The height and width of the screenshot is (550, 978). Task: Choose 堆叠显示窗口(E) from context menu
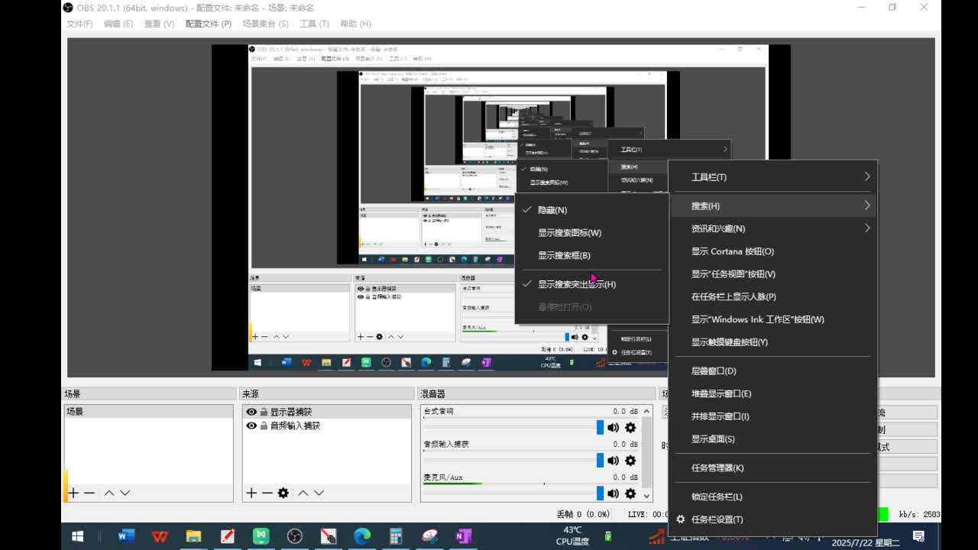(773, 394)
